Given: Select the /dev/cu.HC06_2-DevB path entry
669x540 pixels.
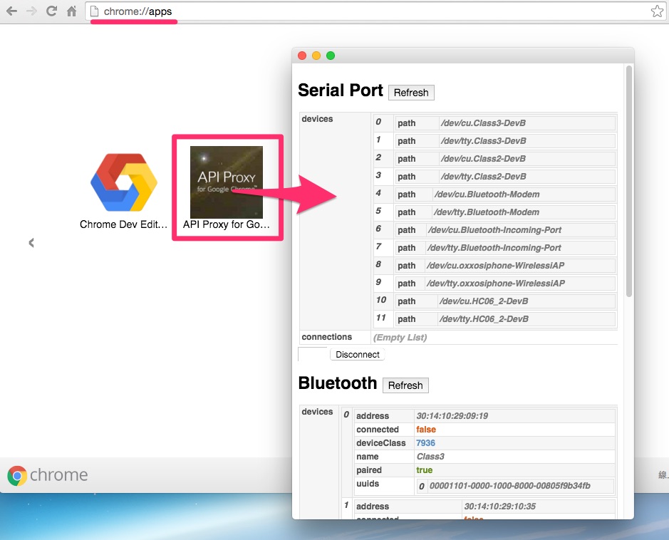Looking at the screenshot, I should coord(484,301).
